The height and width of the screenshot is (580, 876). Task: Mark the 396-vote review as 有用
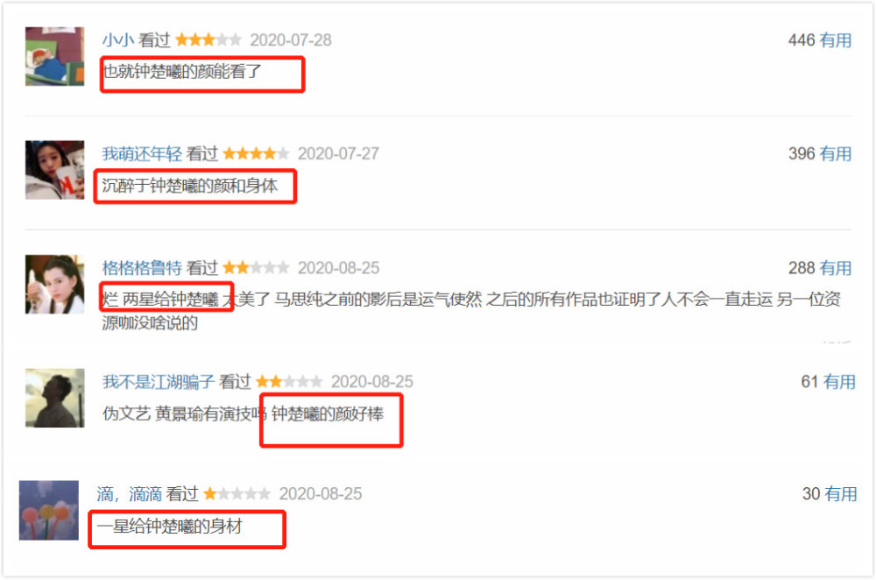pyautogui.click(x=835, y=153)
